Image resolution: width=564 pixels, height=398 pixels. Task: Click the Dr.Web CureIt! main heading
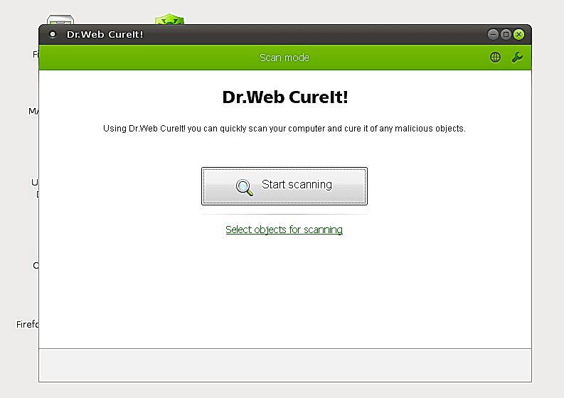(285, 97)
